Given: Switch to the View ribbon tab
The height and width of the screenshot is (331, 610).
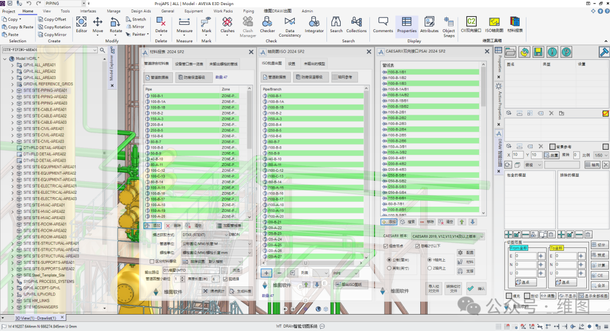Looking at the screenshot, I should pos(47,11).
